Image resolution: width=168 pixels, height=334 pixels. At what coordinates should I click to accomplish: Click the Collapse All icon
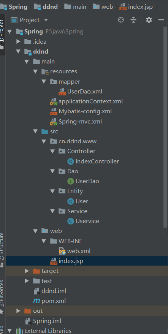coord(133,20)
